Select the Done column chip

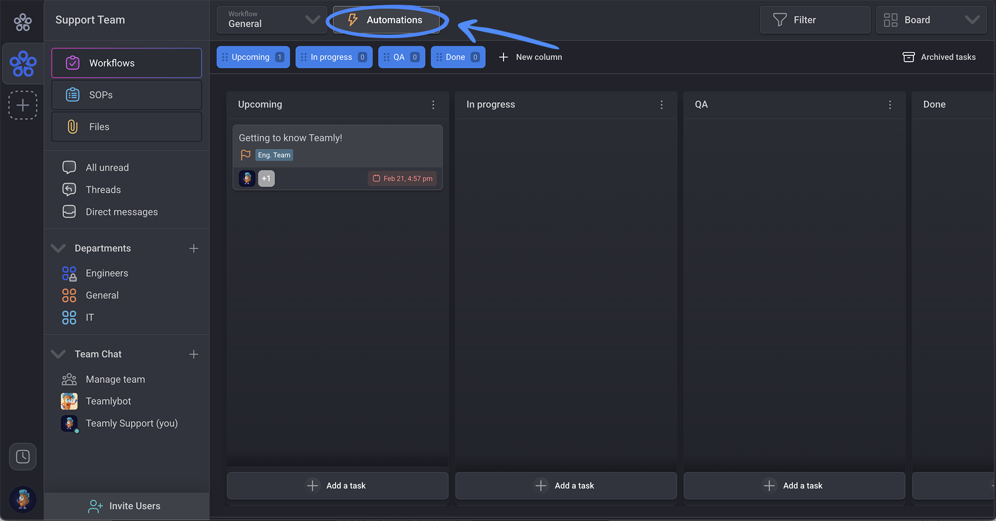click(x=457, y=57)
